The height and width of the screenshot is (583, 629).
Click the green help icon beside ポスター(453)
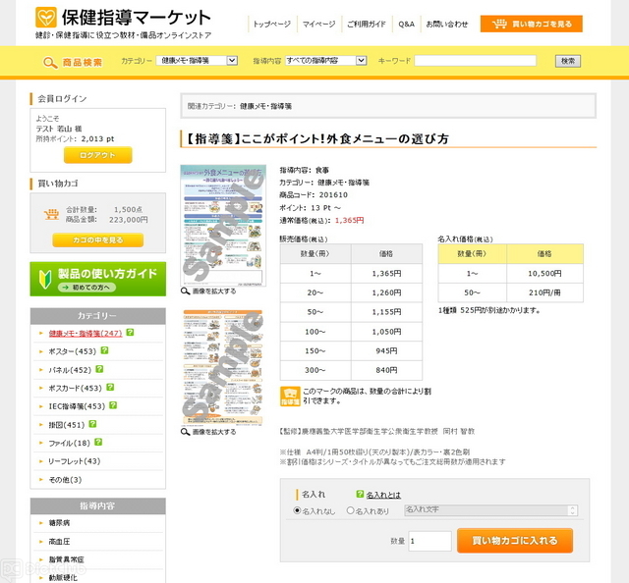[x=103, y=351]
